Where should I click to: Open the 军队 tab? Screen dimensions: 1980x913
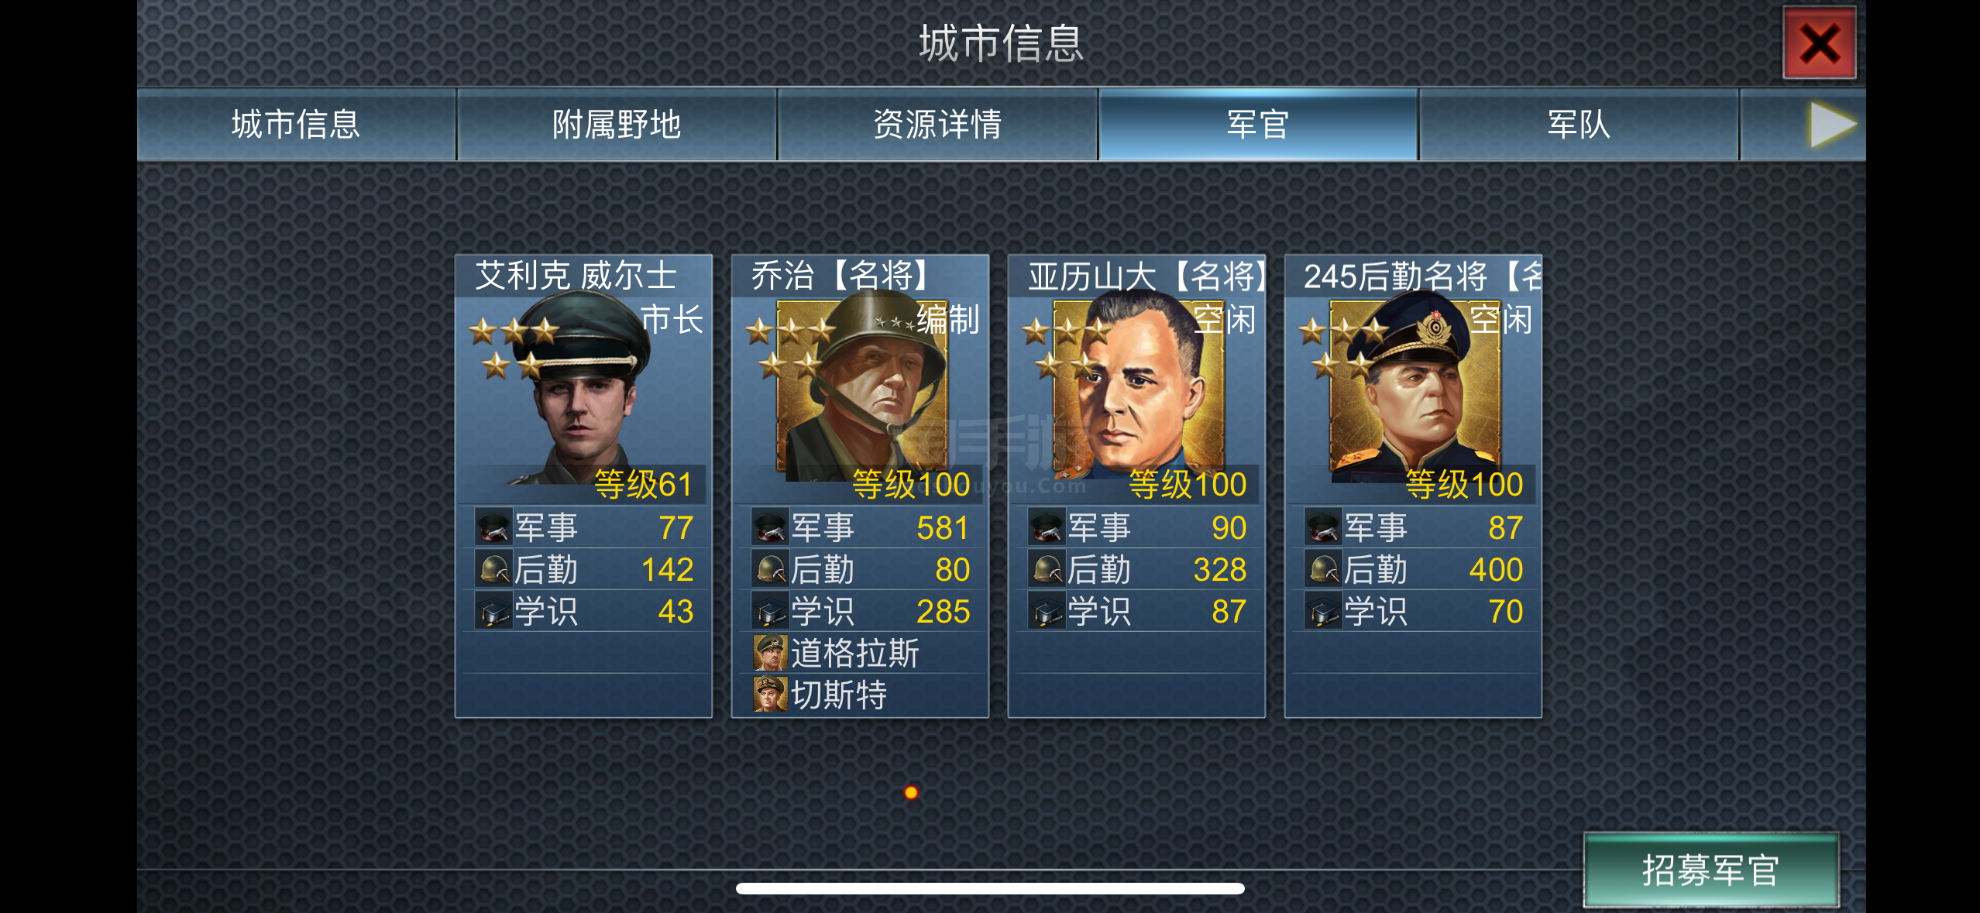[1579, 125]
